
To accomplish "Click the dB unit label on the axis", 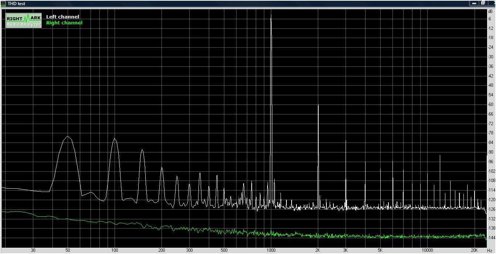I will (x=490, y=12).
